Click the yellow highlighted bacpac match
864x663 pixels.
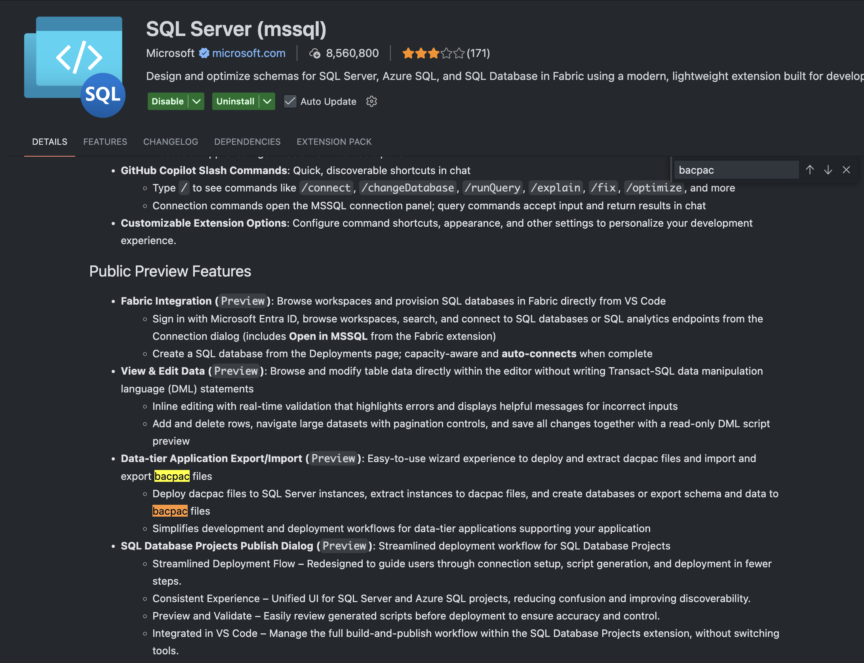click(x=172, y=476)
